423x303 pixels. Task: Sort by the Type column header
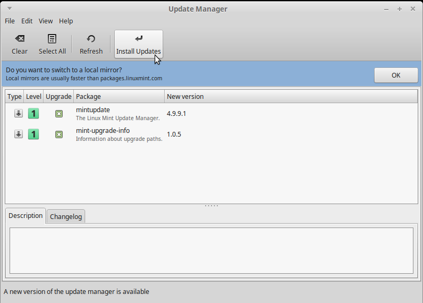pos(14,97)
